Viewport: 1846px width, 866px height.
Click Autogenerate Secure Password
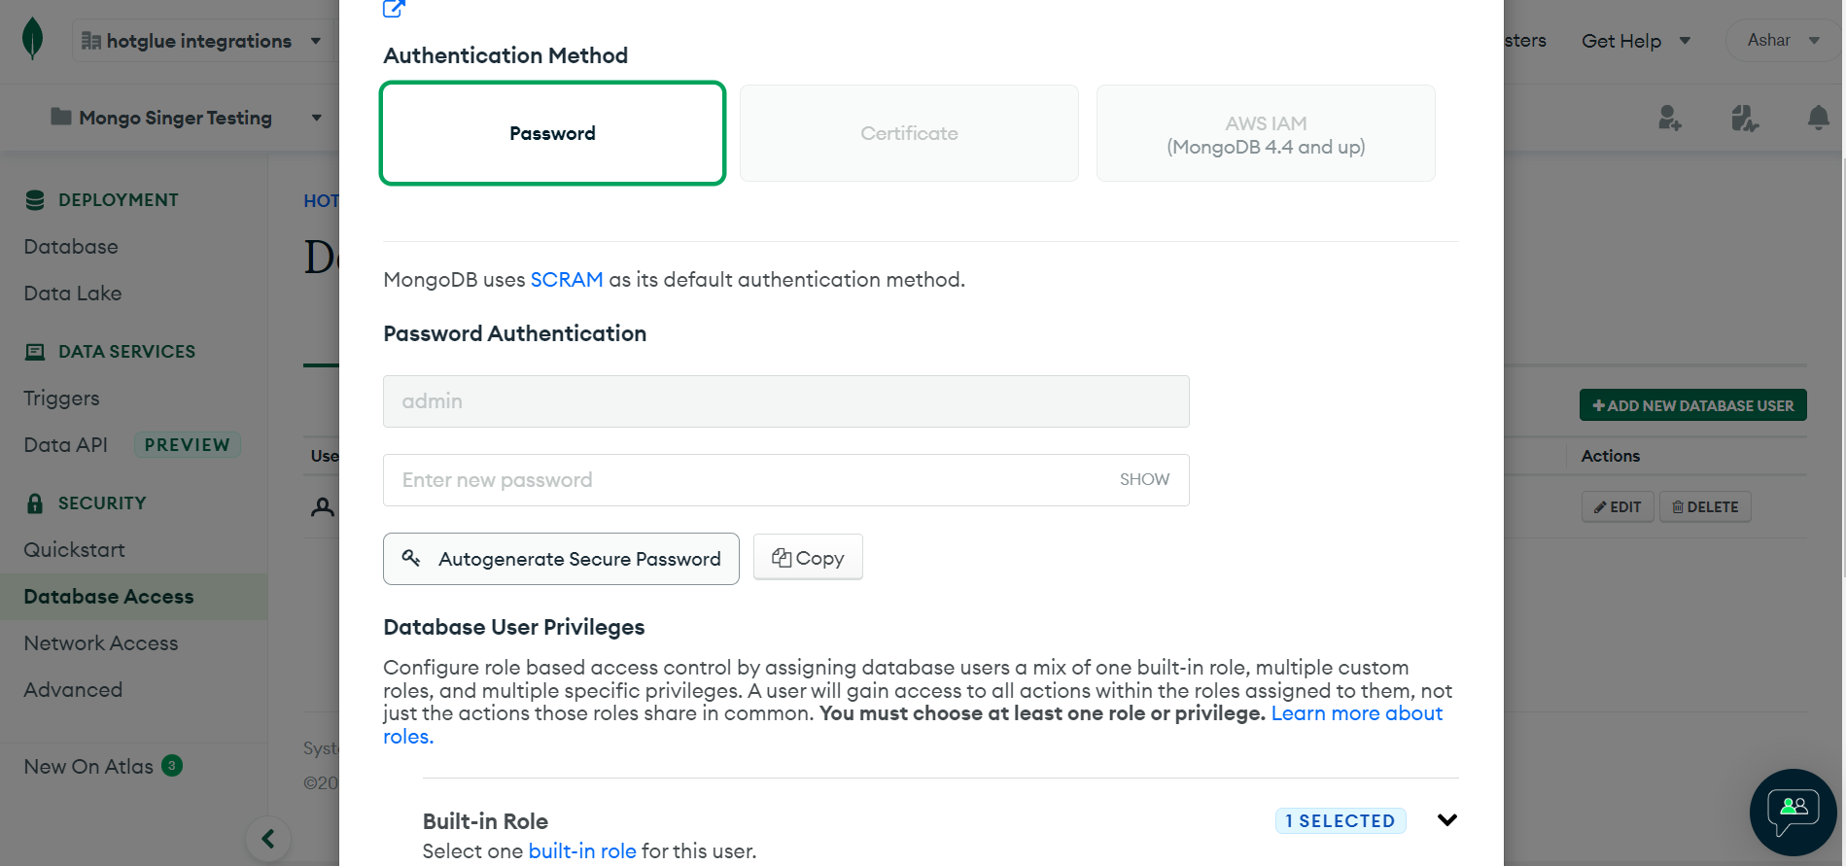561,559
